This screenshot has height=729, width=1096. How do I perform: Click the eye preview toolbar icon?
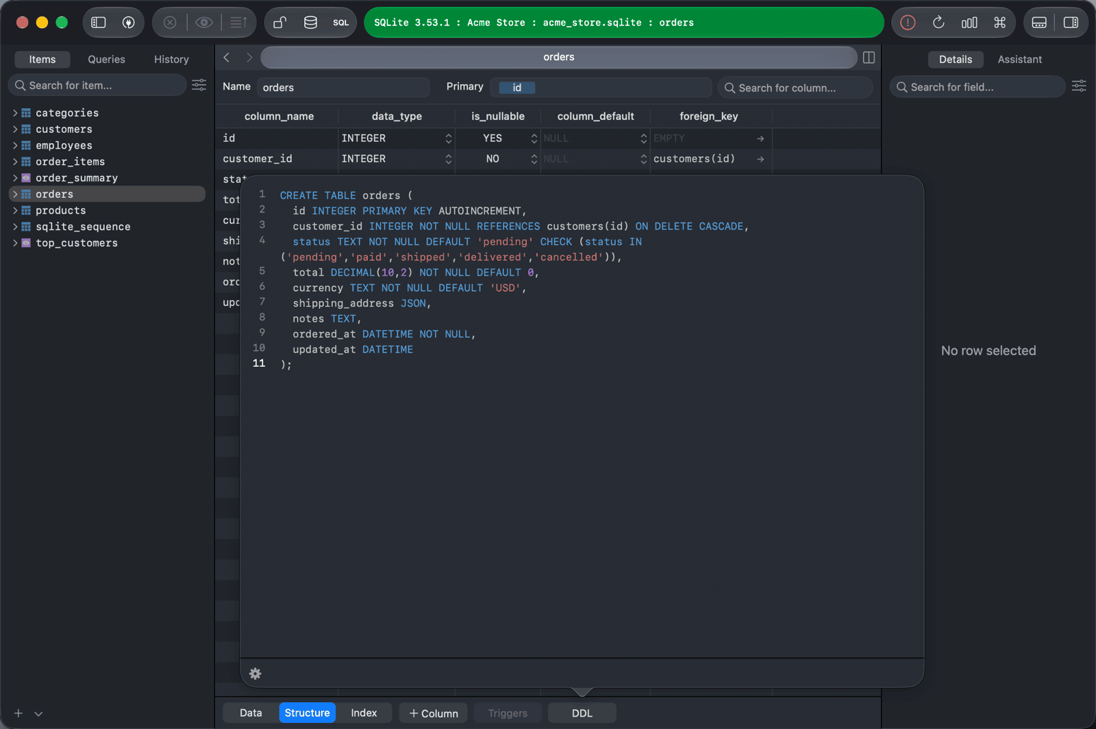point(203,23)
